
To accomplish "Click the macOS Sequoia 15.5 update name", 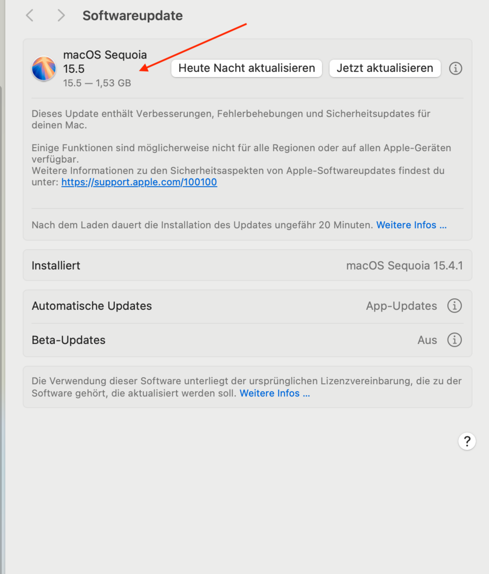I will point(105,62).
